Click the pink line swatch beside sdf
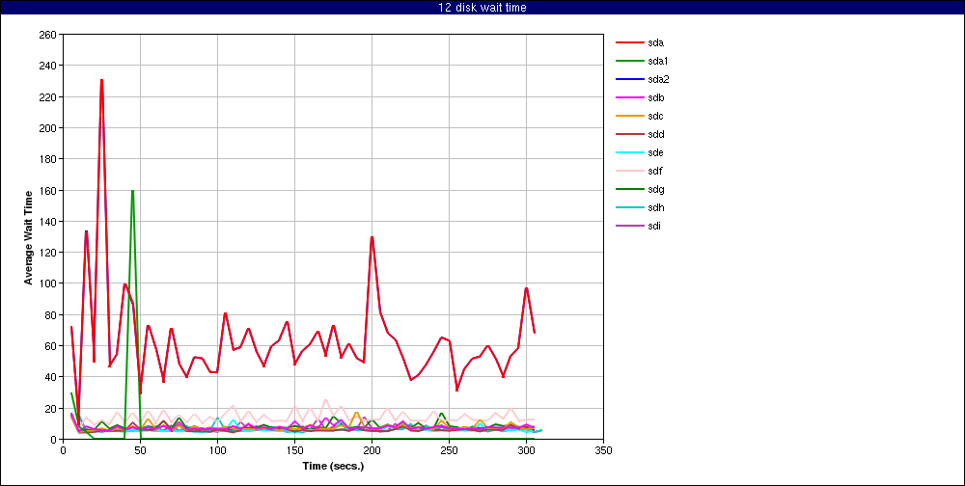965x486 pixels. tap(629, 171)
